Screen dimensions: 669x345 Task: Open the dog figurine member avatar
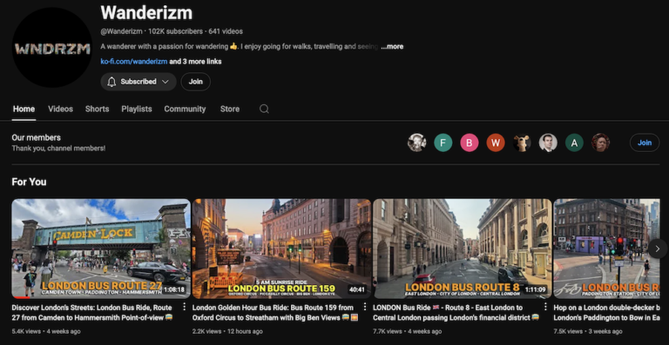pos(522,143)
